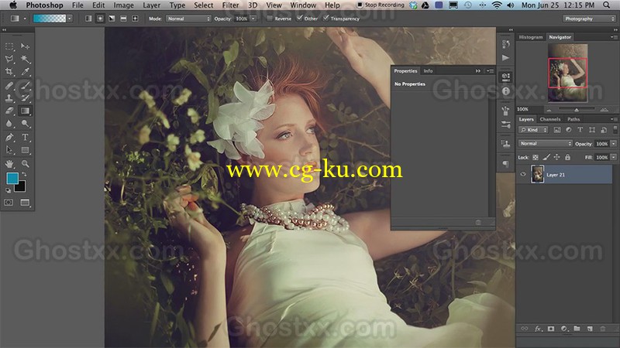Toggle the Dither checkbox

click(x=300, y=18)
